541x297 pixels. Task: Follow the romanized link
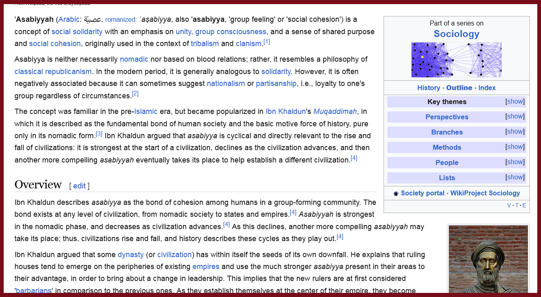click(121, 19)
